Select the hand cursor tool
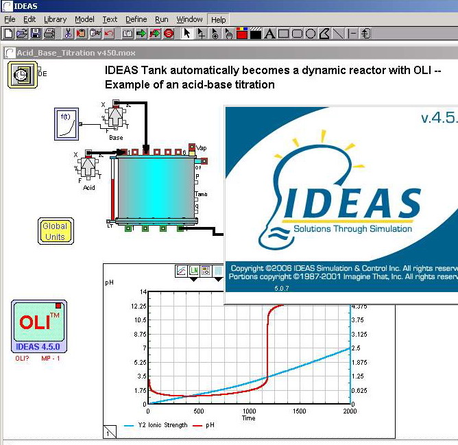Screen dimensions: 458x445 pos(228,34)
